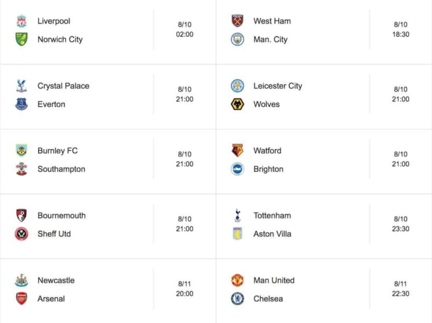Click the Tottenham club crest
Viewport: 432px width, 323px height.
pos(238,216)
